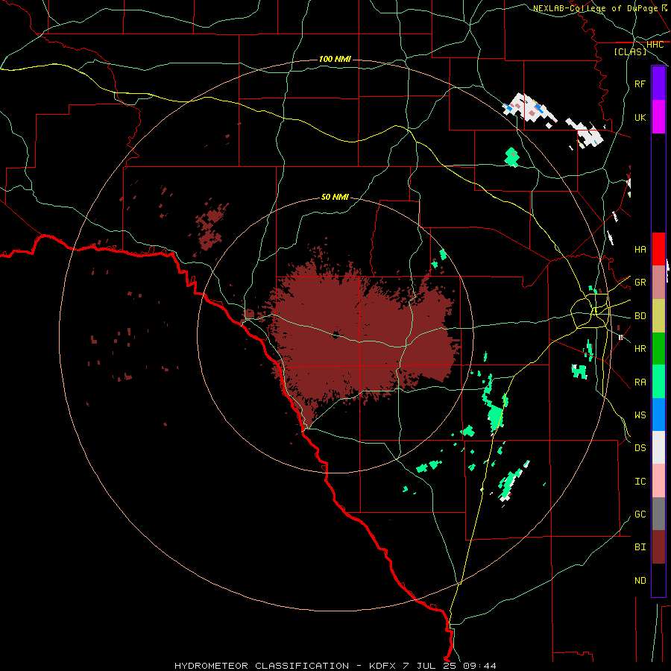This screenshot has width=671, height=671.
Task: Click the "GC" legend label
Action: [640, 514]
